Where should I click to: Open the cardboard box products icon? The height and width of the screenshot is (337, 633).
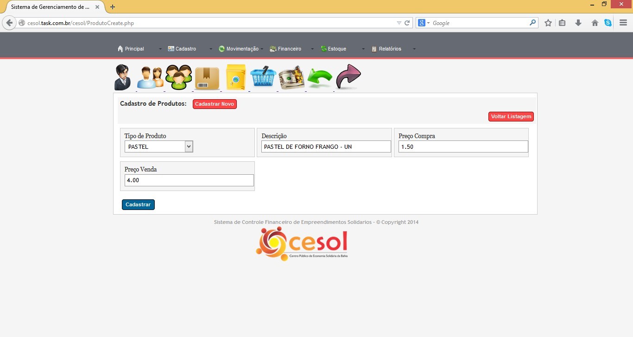click(x=207, y=78)
